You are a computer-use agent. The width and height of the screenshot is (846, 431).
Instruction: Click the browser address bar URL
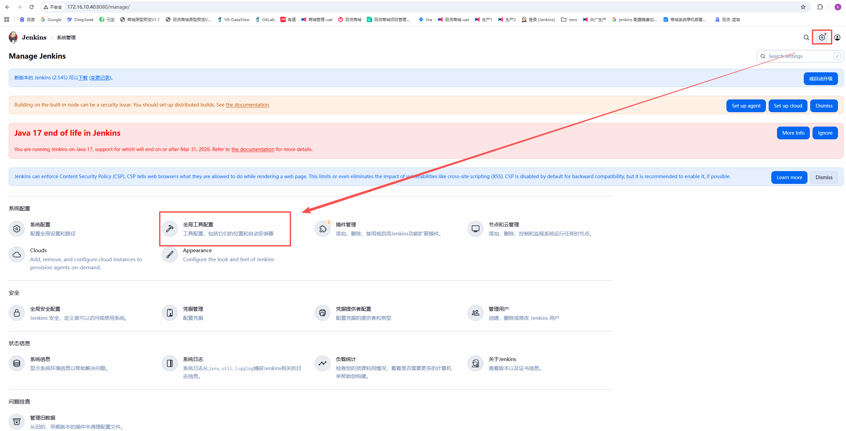[x=98, y=7]
